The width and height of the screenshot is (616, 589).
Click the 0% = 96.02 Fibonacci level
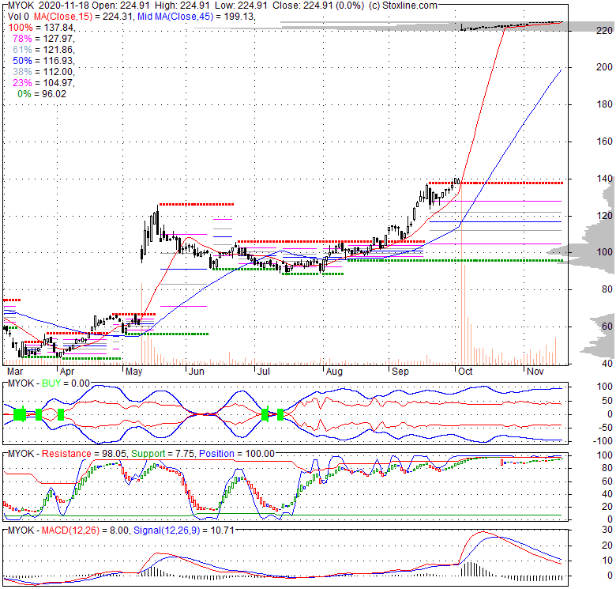(x=42, y=94)
